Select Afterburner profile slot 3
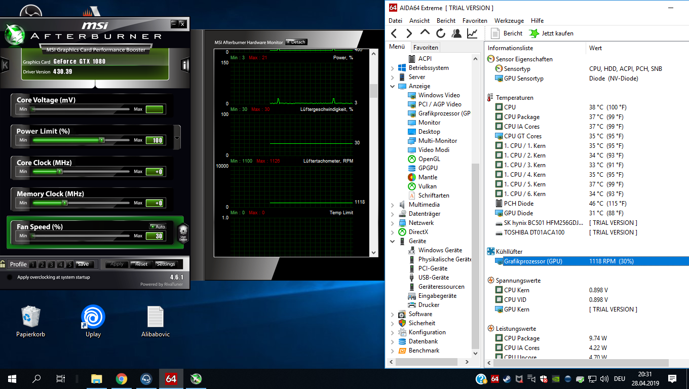This screenshot has width=689, height=389. tap(52, 264)
